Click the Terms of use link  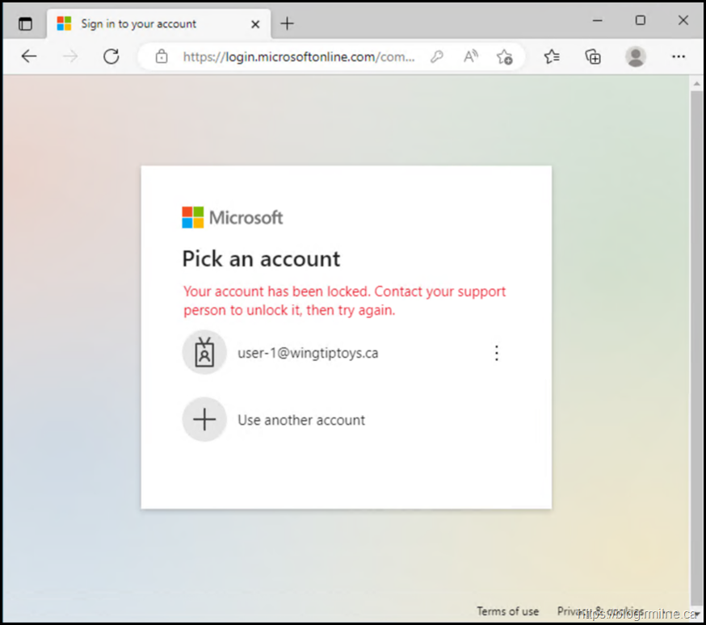pyautogui.click(x=507, y=611)
